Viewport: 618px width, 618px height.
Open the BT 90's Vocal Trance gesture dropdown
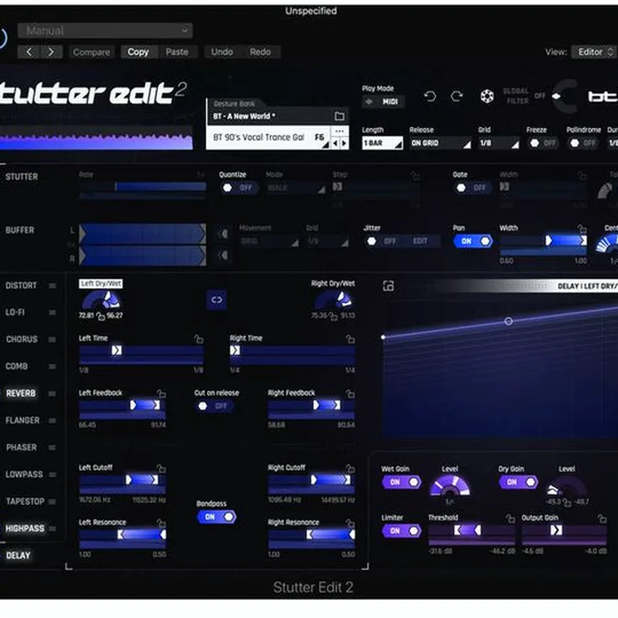pos(269,137)
